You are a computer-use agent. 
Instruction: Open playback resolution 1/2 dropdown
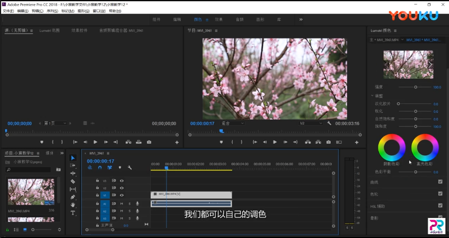click(311, 123)
